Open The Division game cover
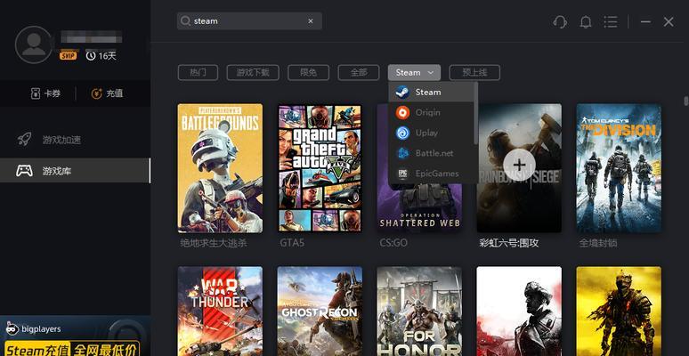 point(619,168)
